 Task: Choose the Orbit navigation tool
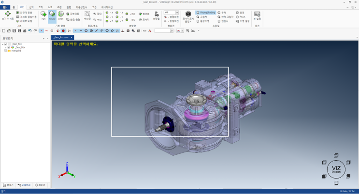coord(61,15)
